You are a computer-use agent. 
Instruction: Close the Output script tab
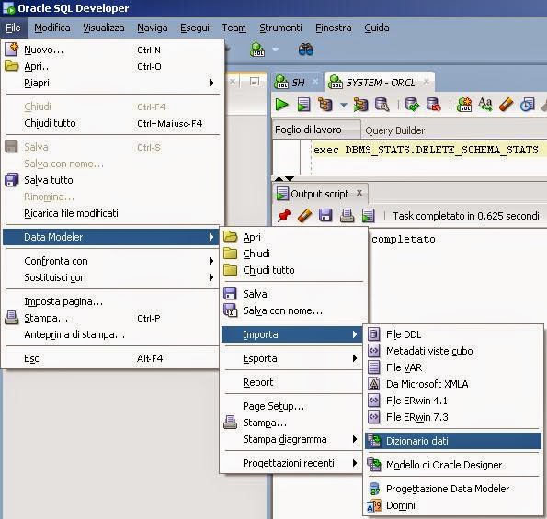[359, 193]
